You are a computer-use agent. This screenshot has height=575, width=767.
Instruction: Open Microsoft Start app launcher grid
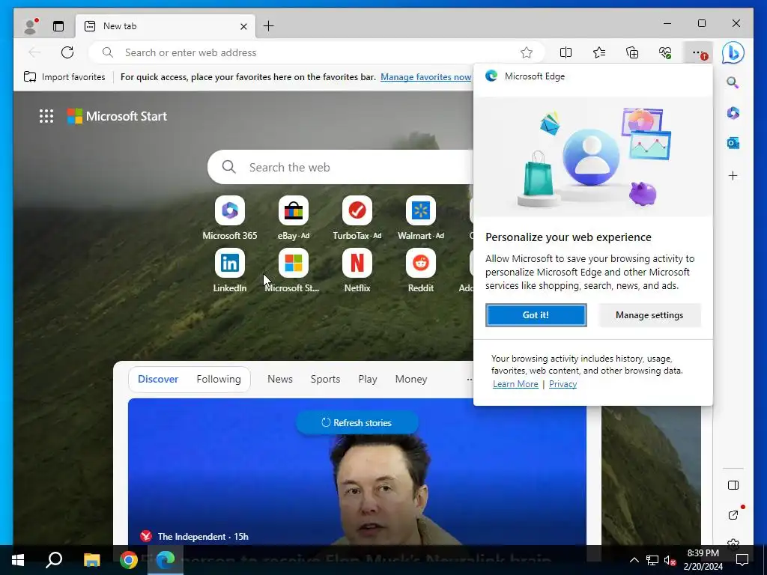pos(46,116)
